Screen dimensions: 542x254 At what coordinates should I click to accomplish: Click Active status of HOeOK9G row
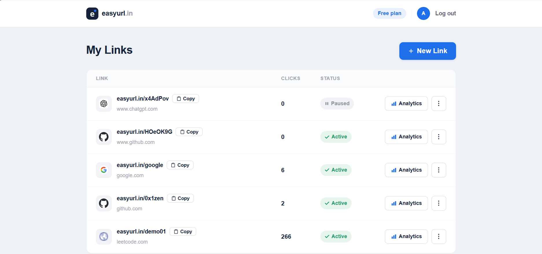pos(336,137)
